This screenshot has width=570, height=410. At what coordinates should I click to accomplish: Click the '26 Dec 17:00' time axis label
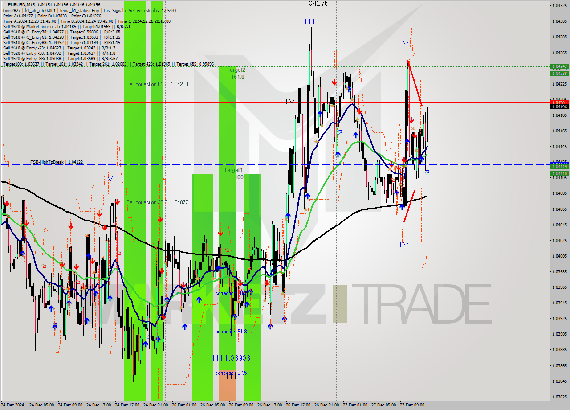298,405
